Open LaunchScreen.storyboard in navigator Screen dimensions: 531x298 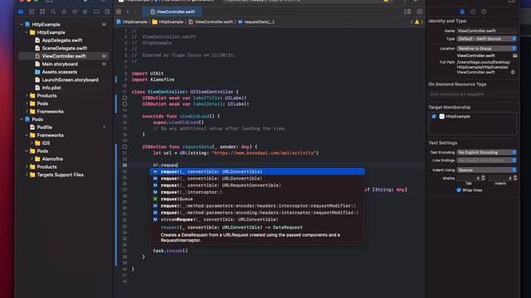(x=70, y=79)
